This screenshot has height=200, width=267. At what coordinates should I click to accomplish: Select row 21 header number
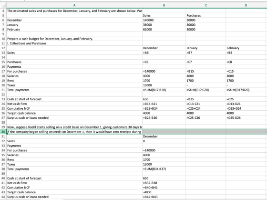(x=3, y=90)
